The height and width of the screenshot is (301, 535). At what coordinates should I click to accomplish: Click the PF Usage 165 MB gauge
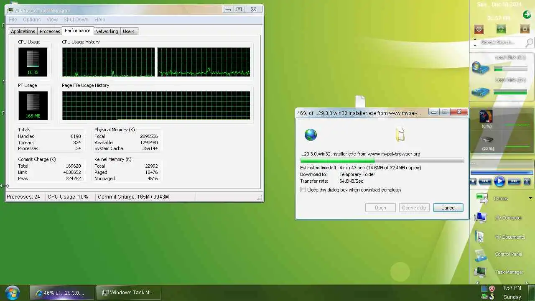click(x=33, y=106)
